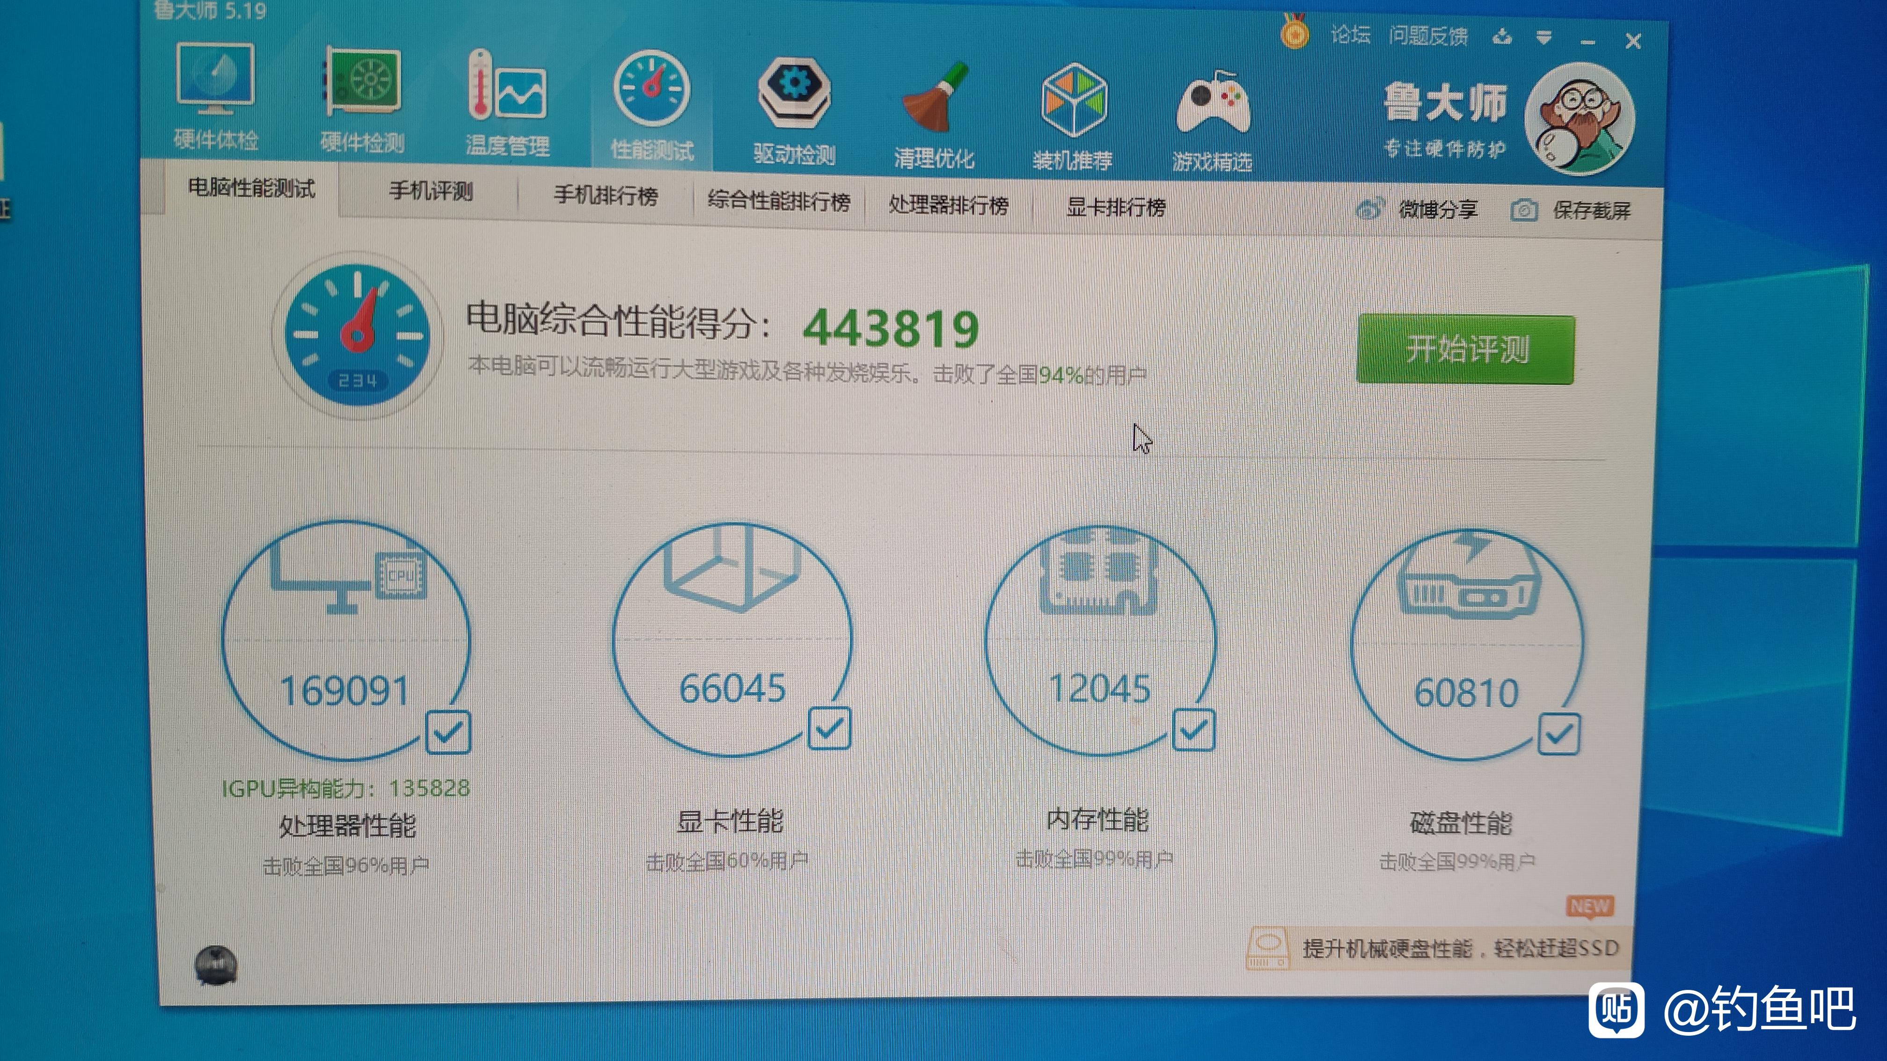This screenshot has height=1061, width=1887.
Task: Click the disk score 60810
Action: point(1467,693)
